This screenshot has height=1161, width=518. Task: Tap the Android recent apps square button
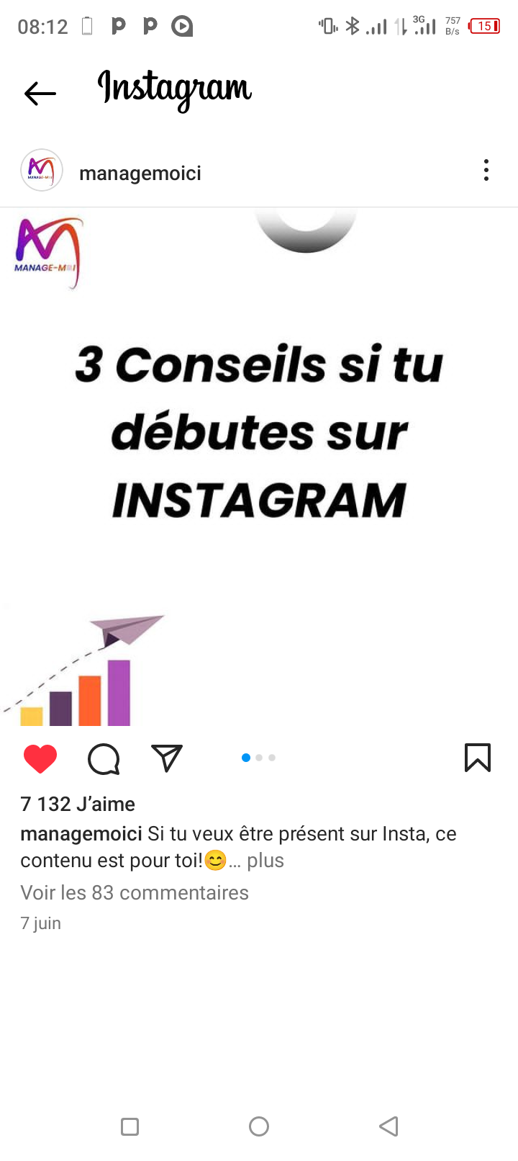coord(129,1126)
